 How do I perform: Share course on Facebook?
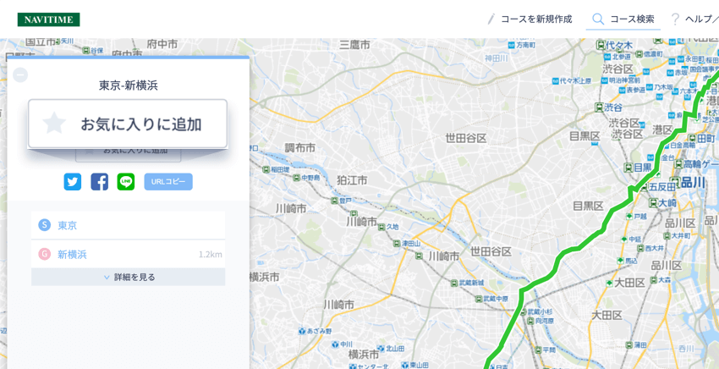[100, 182]
